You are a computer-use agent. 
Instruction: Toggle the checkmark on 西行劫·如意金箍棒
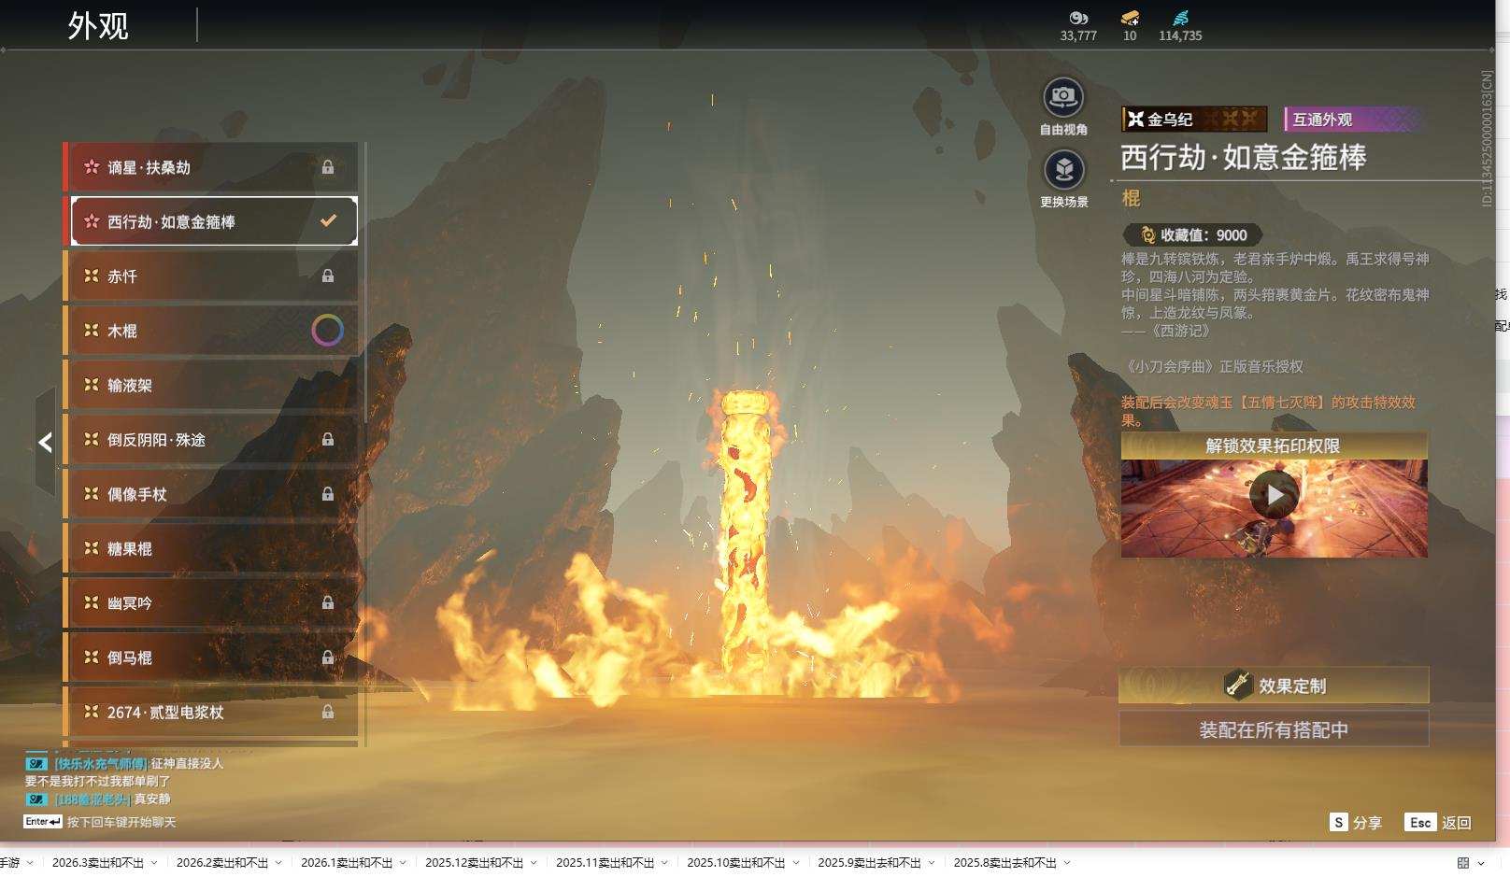(328, 221)
